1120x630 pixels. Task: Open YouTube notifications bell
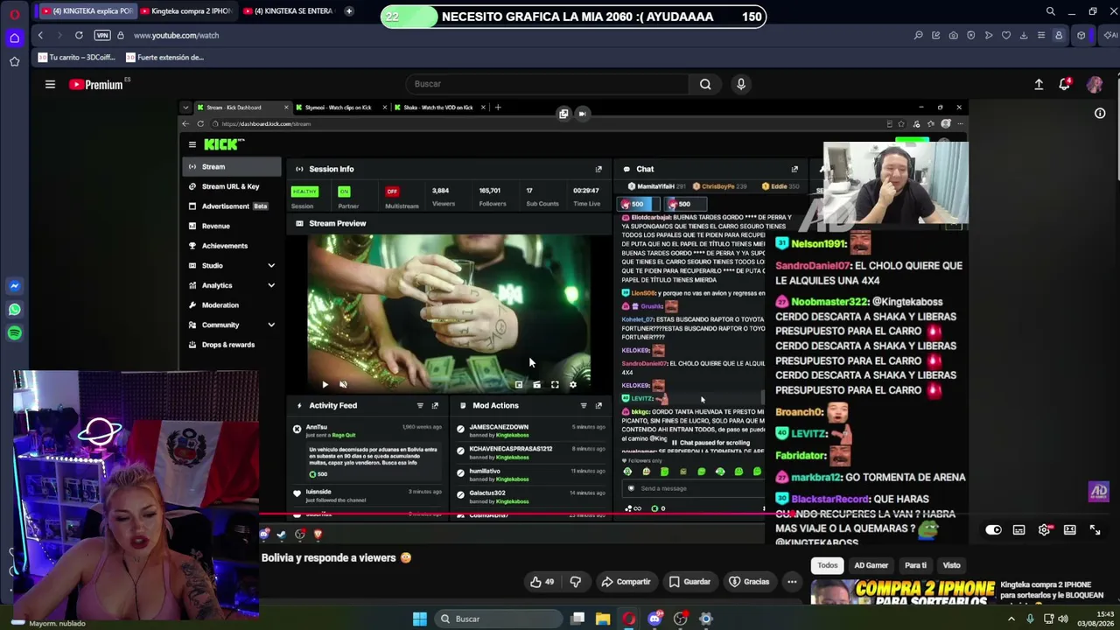(1065, 84)
